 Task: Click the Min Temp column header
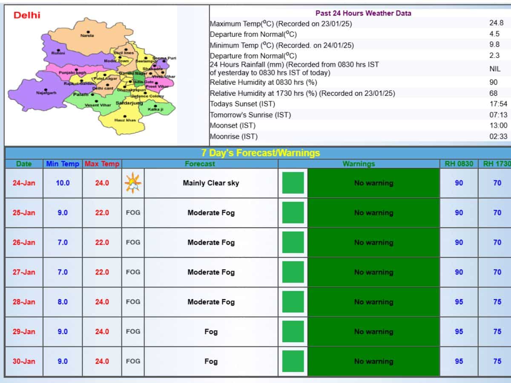(x=63, y=164)
